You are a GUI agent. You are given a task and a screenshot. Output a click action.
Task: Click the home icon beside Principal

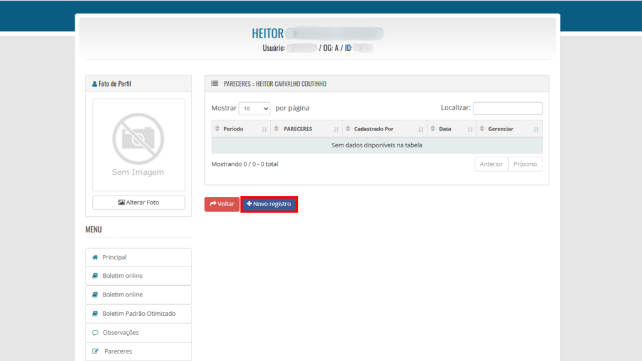95,258
